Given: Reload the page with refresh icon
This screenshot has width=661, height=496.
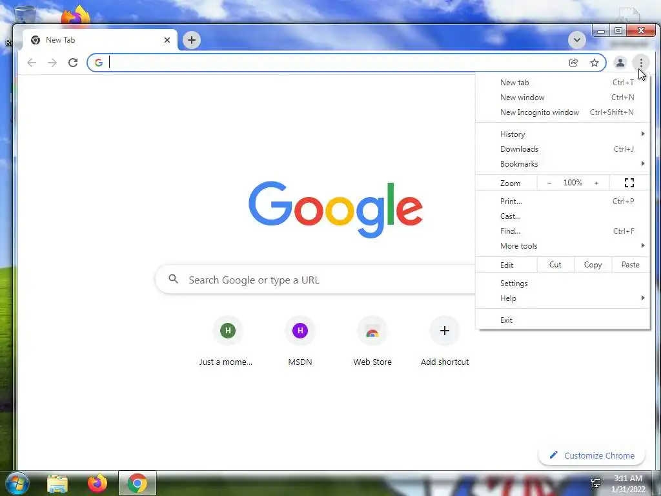Looking at the screenshot, I should click(x=73, y=63).
